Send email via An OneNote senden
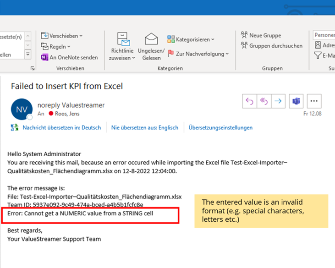The image size is (335, 268). pos(69,57)
